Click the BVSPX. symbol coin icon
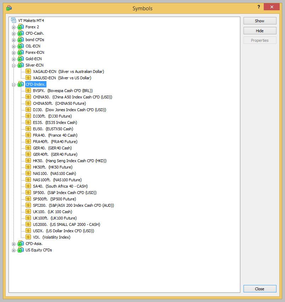The height and width of the screenshot is (302, 285). (x=28, y=91)
